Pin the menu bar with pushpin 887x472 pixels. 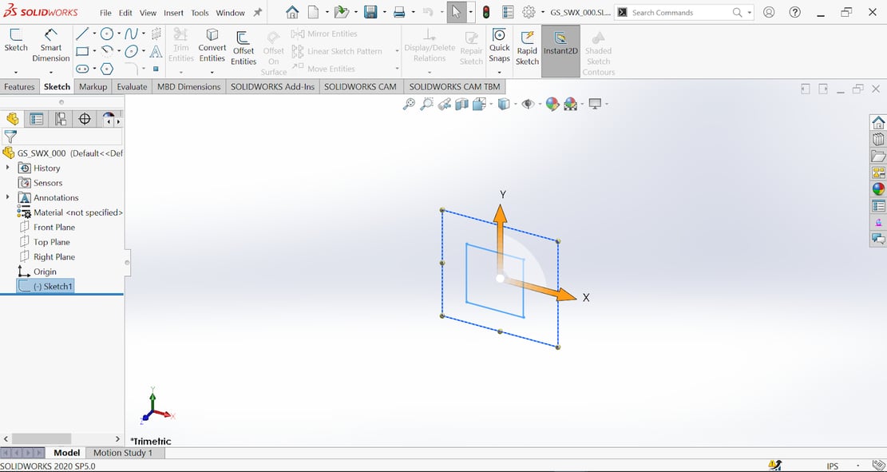pos(257,13)
